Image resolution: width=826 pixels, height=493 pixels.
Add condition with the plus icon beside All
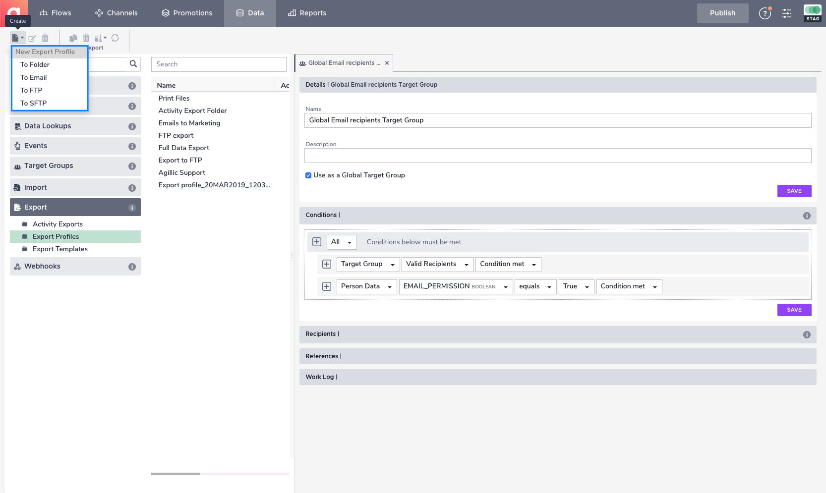[x=317, y=242]
